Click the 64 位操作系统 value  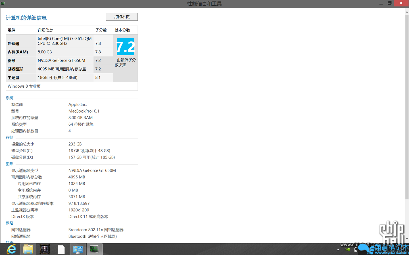81,124
